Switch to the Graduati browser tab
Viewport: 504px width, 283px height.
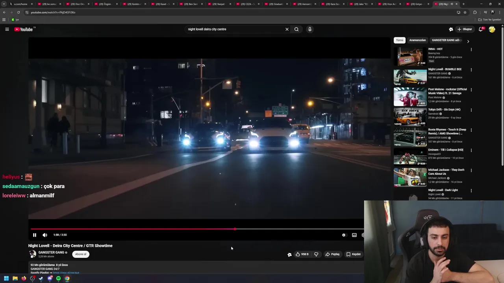click(x=278, y=4)
